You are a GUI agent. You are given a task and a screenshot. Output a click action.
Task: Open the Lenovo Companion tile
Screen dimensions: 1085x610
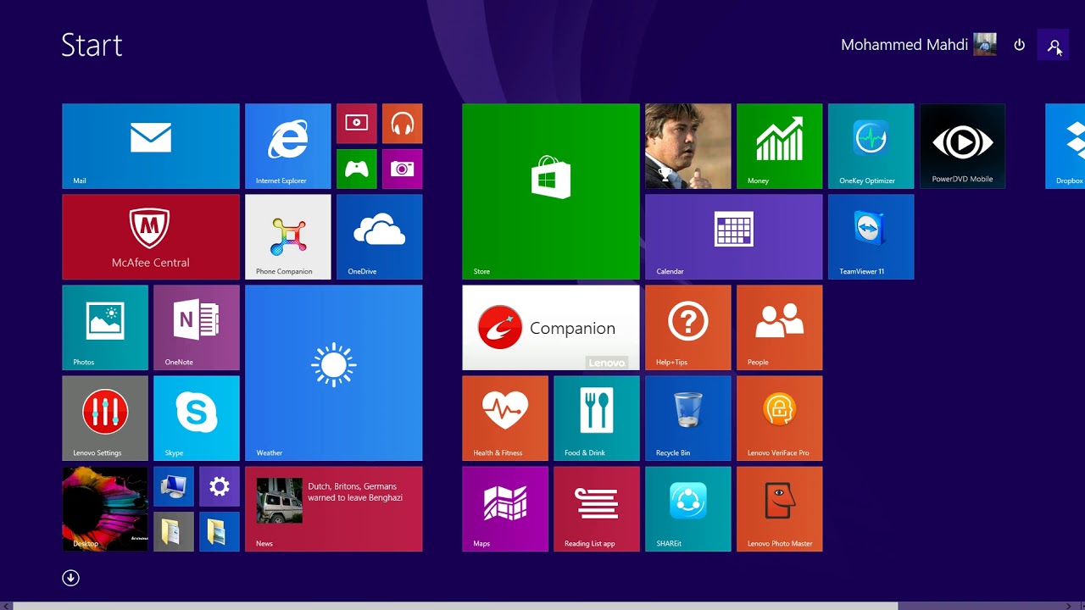551,327
